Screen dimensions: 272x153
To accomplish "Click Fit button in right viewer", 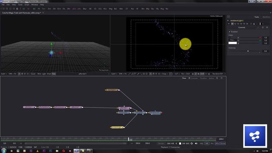I will coord(125,74).
